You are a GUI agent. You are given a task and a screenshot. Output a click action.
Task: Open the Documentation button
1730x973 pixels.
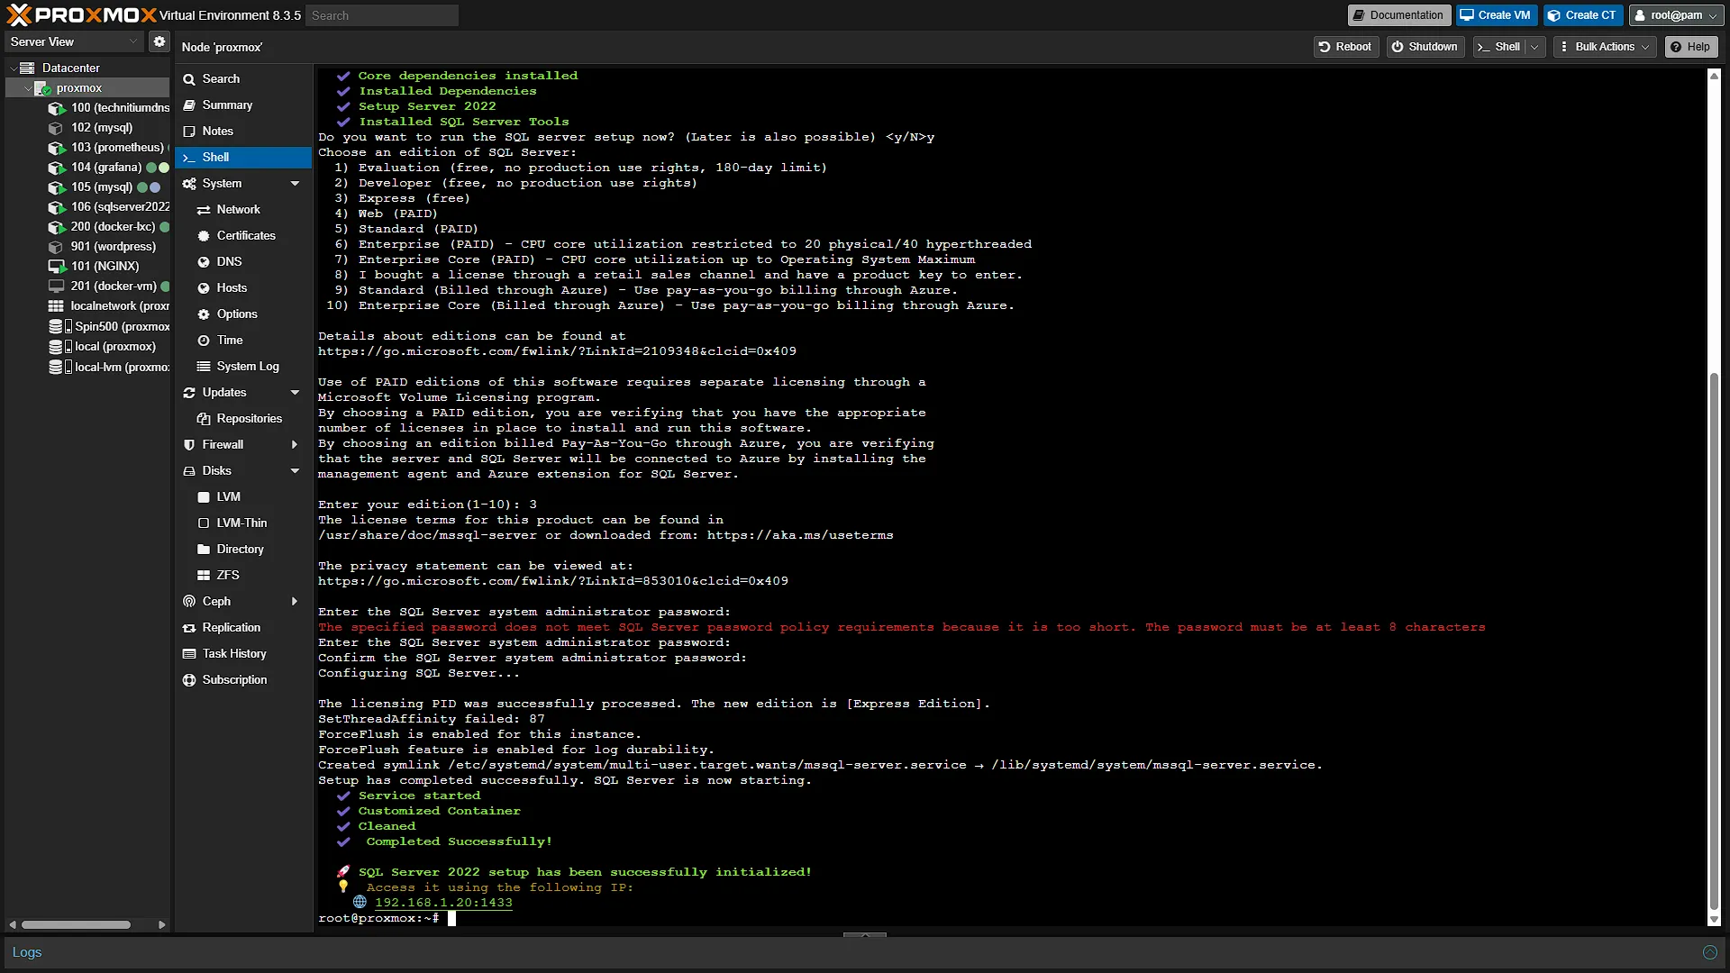click(x=1398, y=15)
